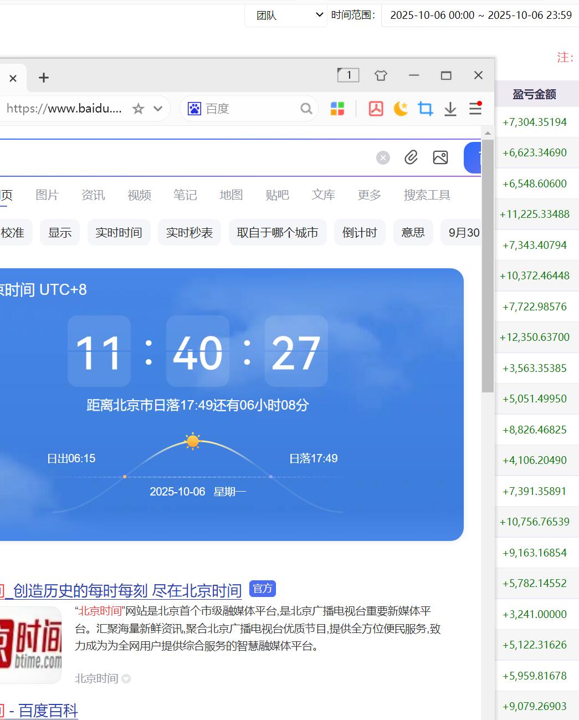Open a new browser tab
Viewport: 579px width, 720px height.
point(44,78)
